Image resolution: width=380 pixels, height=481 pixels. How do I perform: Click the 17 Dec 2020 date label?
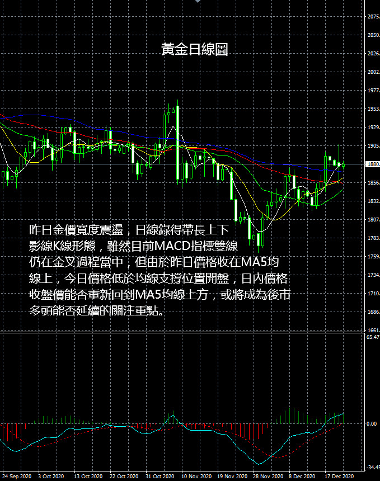[340, 476]
